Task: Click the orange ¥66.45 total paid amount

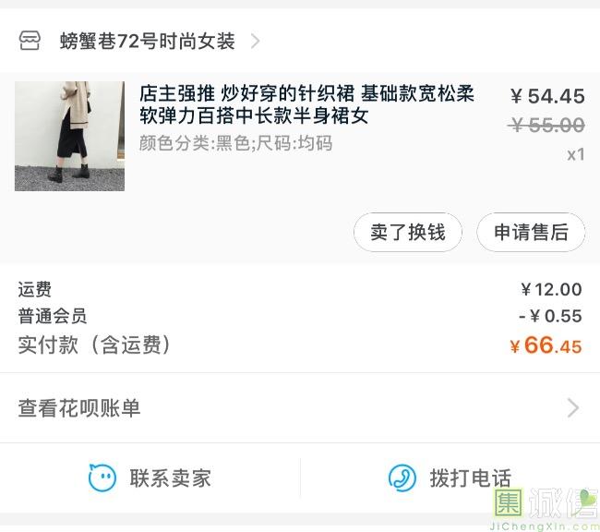Action: 546,346
